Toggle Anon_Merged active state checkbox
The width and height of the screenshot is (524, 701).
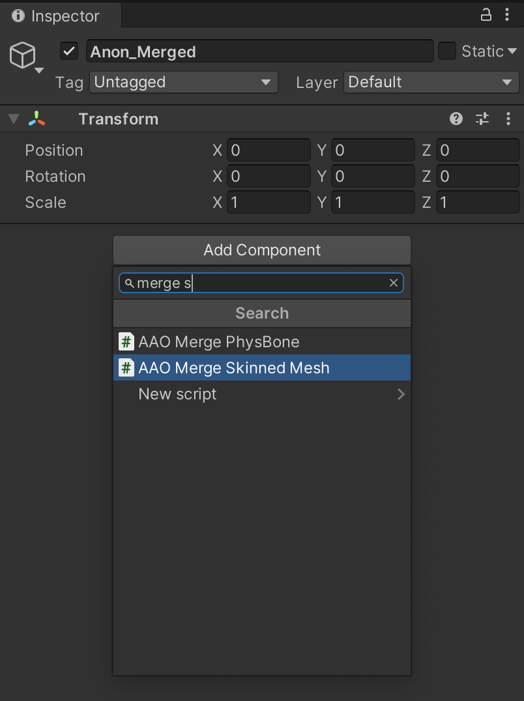click(x=68, y=51)
